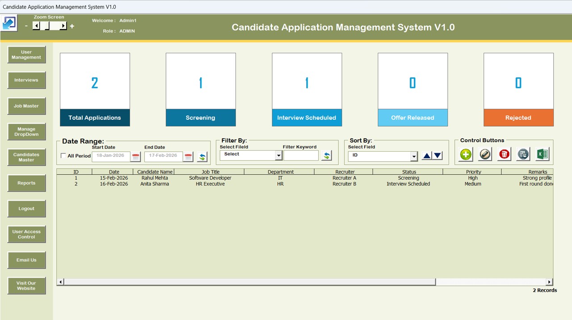Click the green plus add-record icon
Screen dimensions: 572x320
[x=466, y=154]
